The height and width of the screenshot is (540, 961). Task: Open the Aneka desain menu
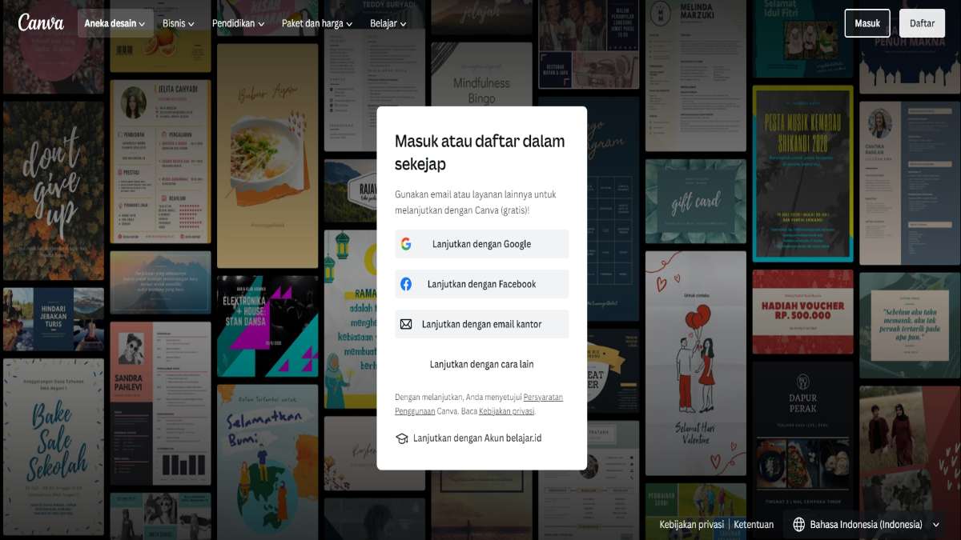click(115, 23)
